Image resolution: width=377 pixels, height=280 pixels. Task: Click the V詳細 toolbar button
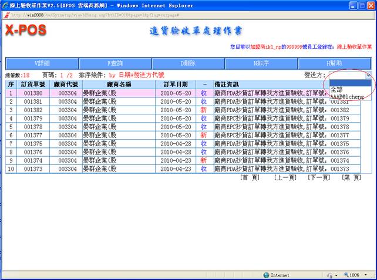coord(42,63)
